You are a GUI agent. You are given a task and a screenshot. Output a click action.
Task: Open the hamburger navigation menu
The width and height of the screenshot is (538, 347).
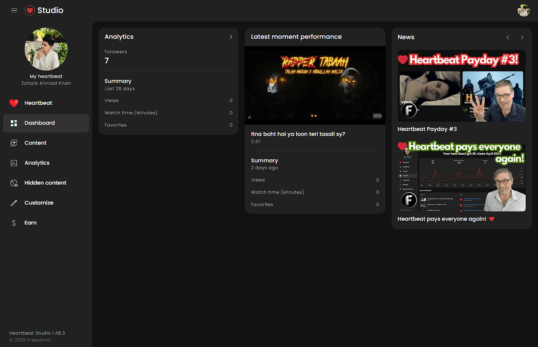pyautogui.click(x=14, y=10)
